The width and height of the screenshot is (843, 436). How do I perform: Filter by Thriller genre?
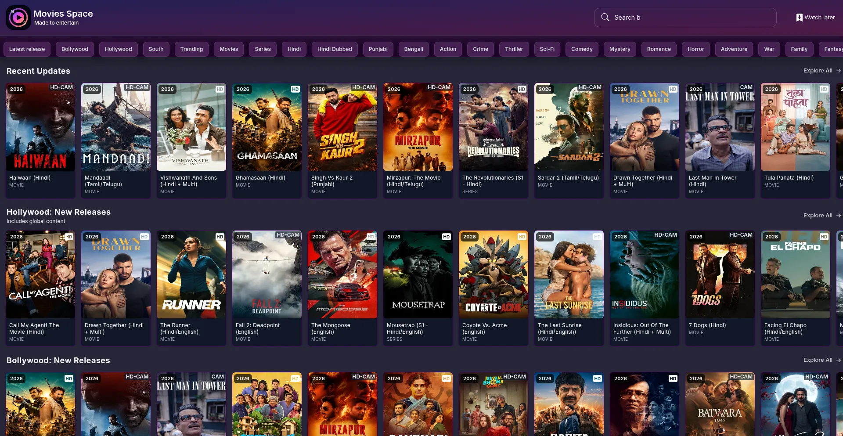click(514, 49)
